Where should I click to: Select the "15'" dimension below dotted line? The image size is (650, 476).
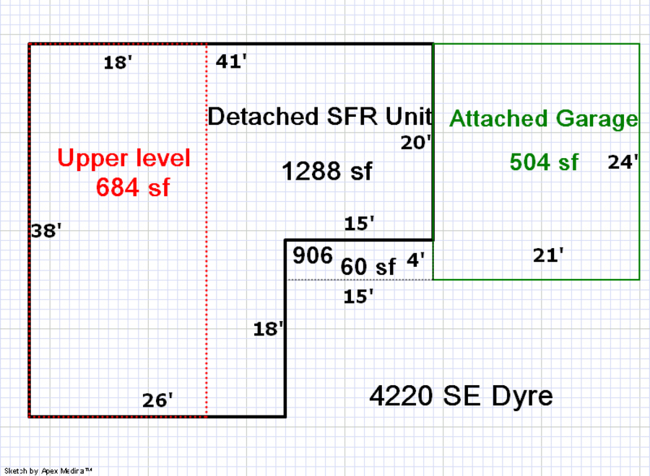359,296
